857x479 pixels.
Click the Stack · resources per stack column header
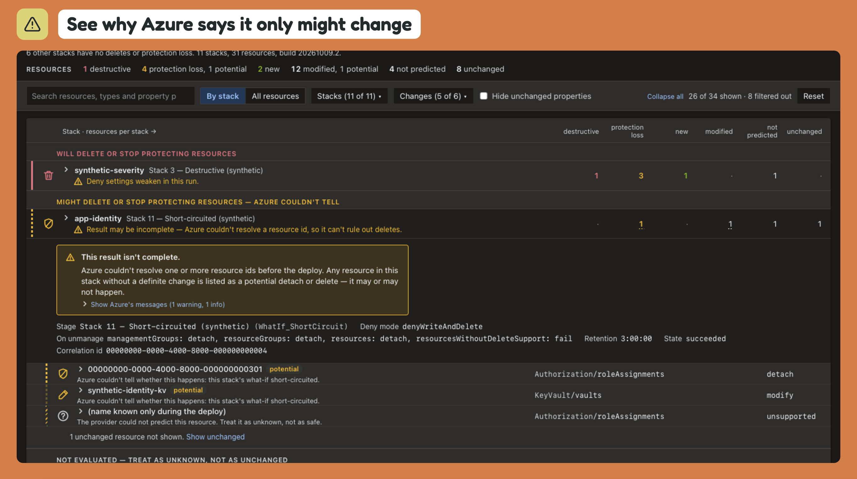click(109, 131)
